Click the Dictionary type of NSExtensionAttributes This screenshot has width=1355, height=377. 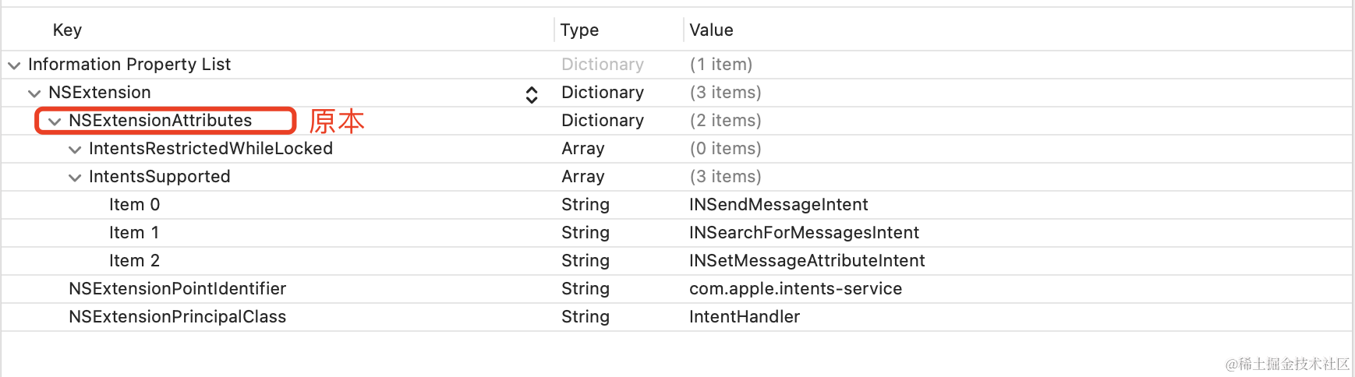pyautogui.click(x=603, y=121)
